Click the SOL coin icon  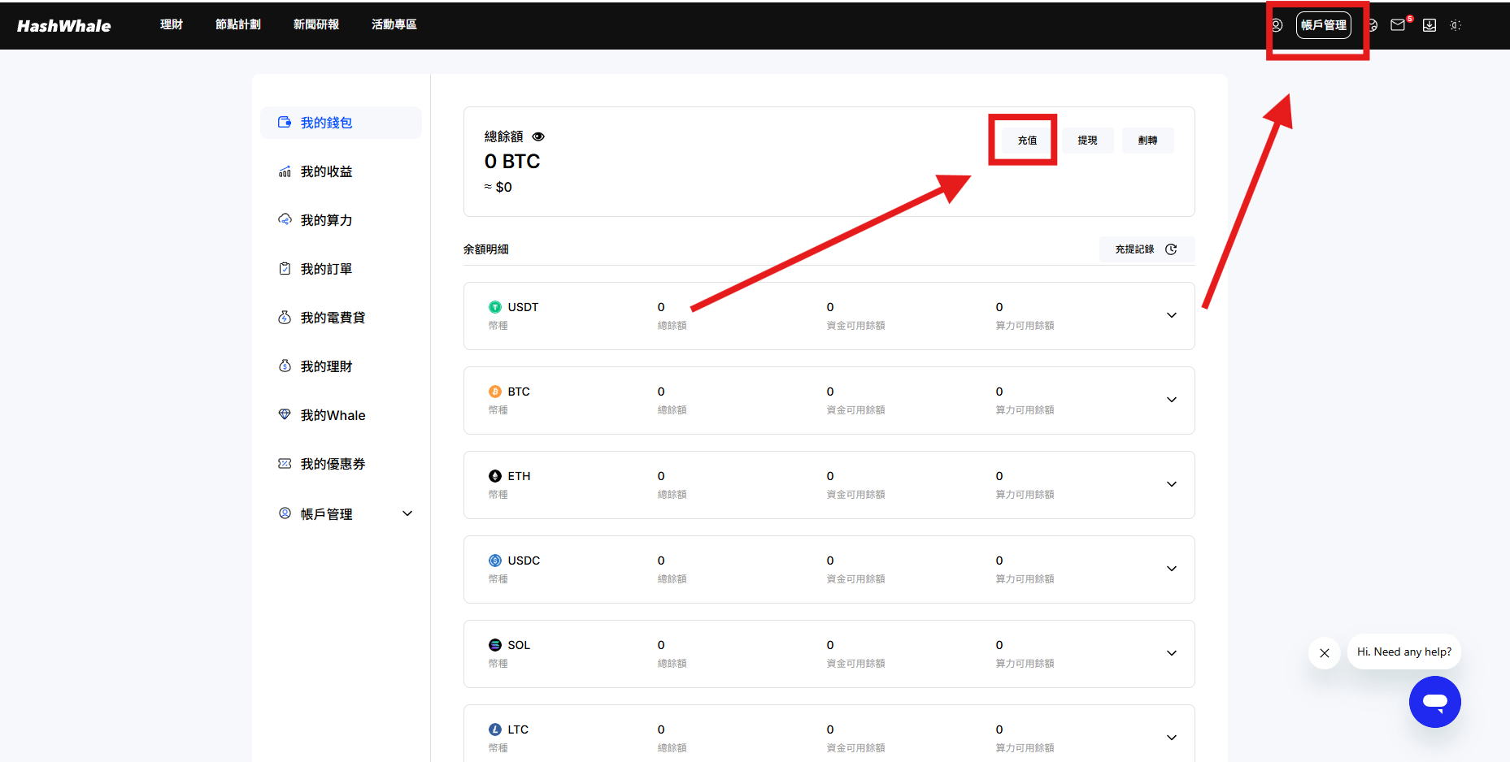pyautogui.click(x=495, y=645)
